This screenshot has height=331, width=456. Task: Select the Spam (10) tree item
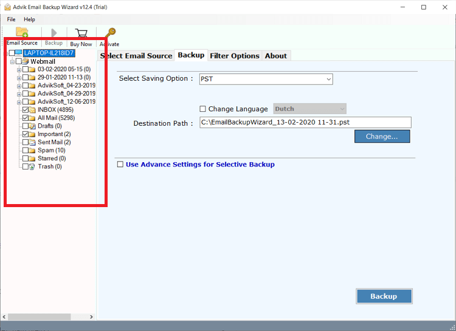[x=52, y=151]
